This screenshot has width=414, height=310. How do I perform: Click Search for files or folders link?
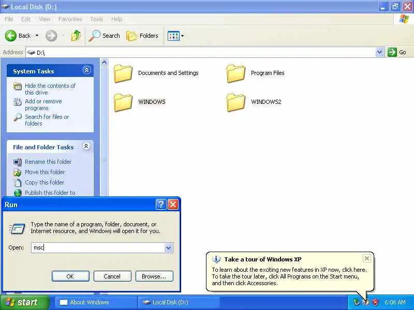pyautogui.click(x=47, y=120)
